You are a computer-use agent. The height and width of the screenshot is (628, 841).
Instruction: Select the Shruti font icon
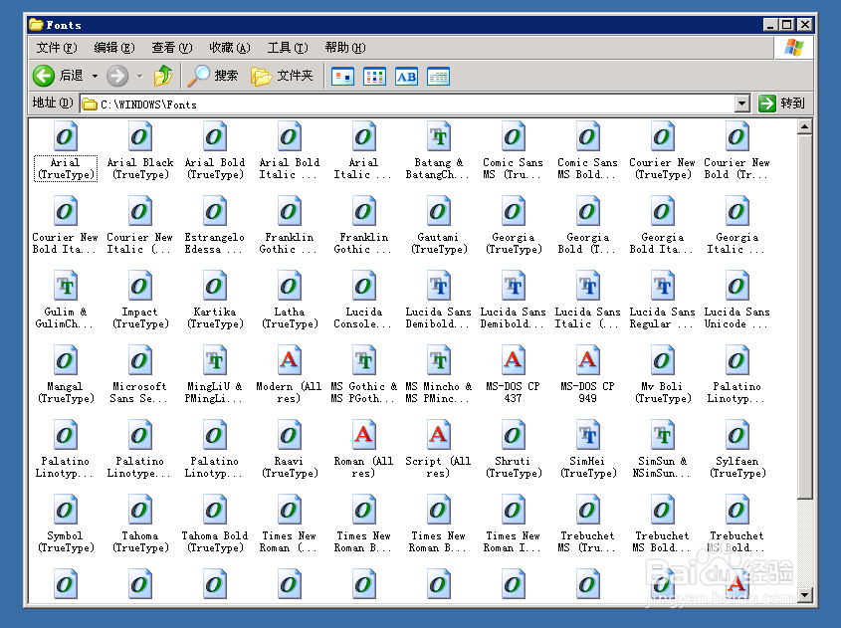pyautogui.click(x=513, y=435)
